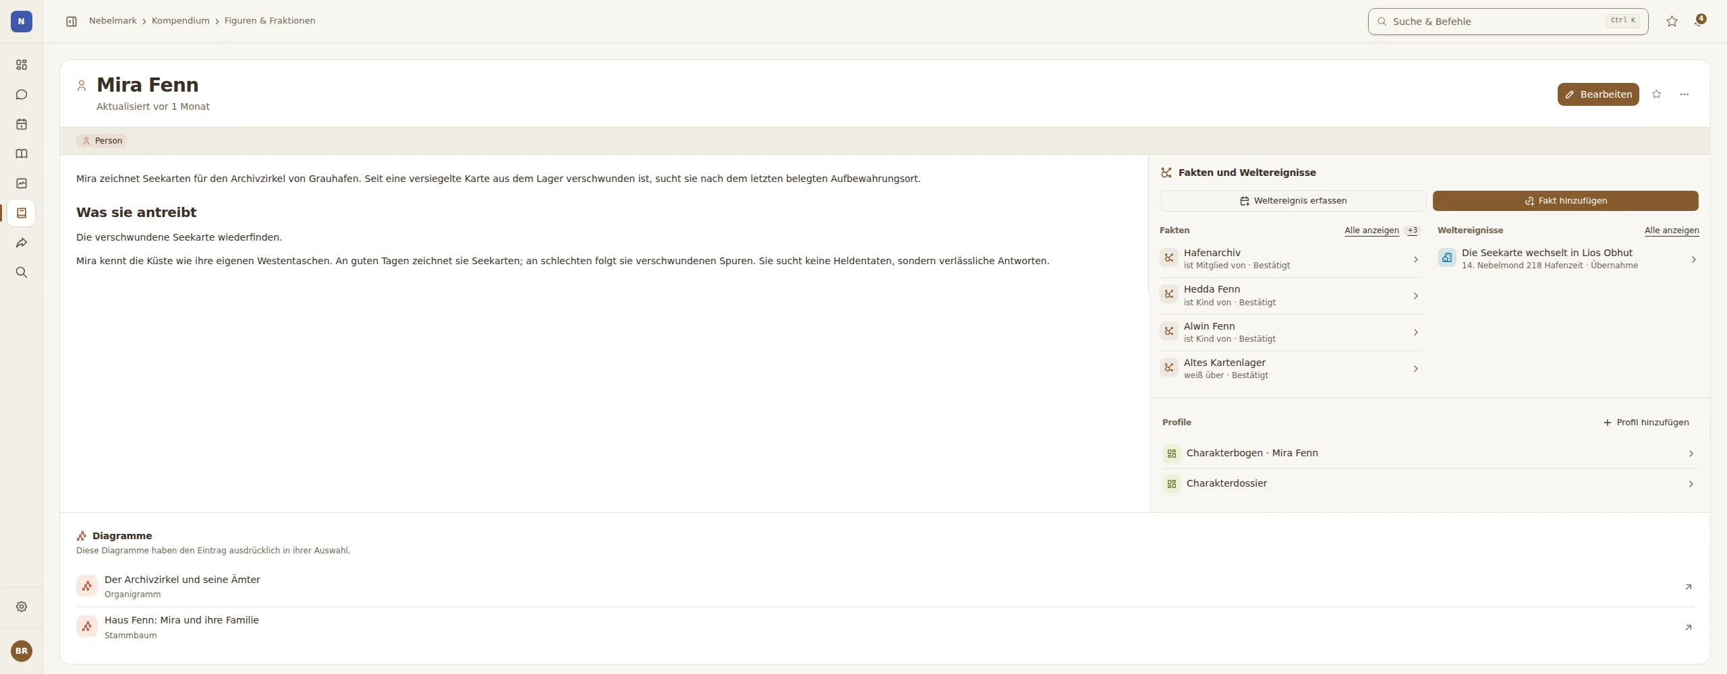Show all Fakten via Alle anzeigen
This screenshot has height=674, width=1727.
click(1371, 231)
